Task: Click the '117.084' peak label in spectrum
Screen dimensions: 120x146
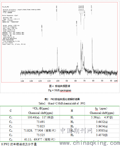Action: tap(42, 28)
